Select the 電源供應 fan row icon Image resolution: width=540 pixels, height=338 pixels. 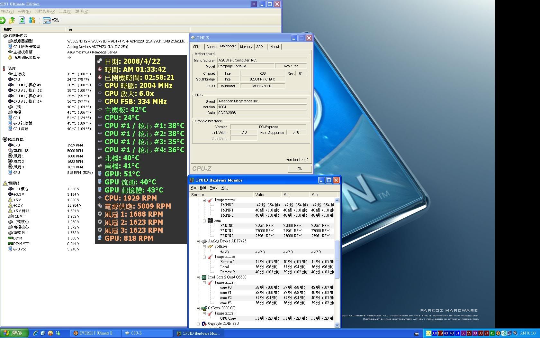point(10,151)
